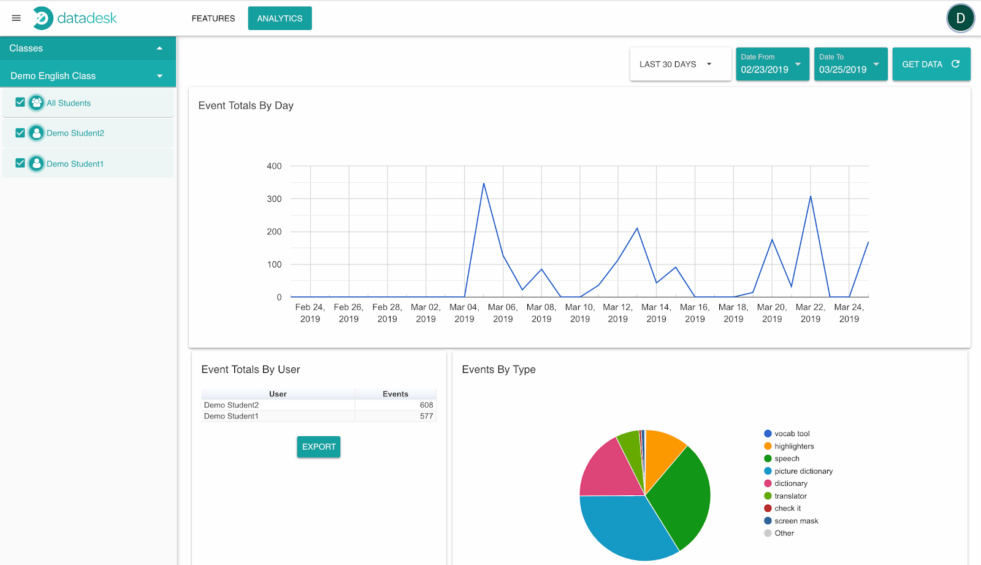Collapse the Classes panel arrow

point(159,48)
